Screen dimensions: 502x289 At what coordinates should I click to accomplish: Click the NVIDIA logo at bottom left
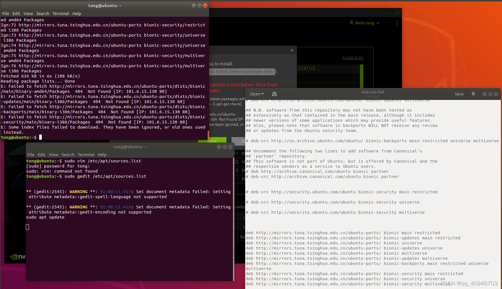click(x=18, y=257)
